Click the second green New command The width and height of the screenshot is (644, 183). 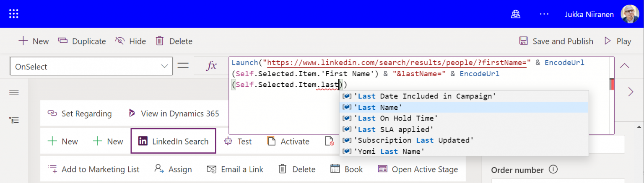click(108, 142)
